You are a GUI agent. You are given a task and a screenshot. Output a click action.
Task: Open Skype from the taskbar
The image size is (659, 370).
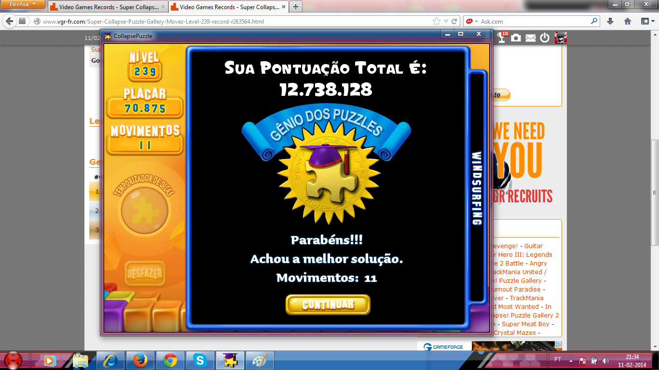point(200,360)
